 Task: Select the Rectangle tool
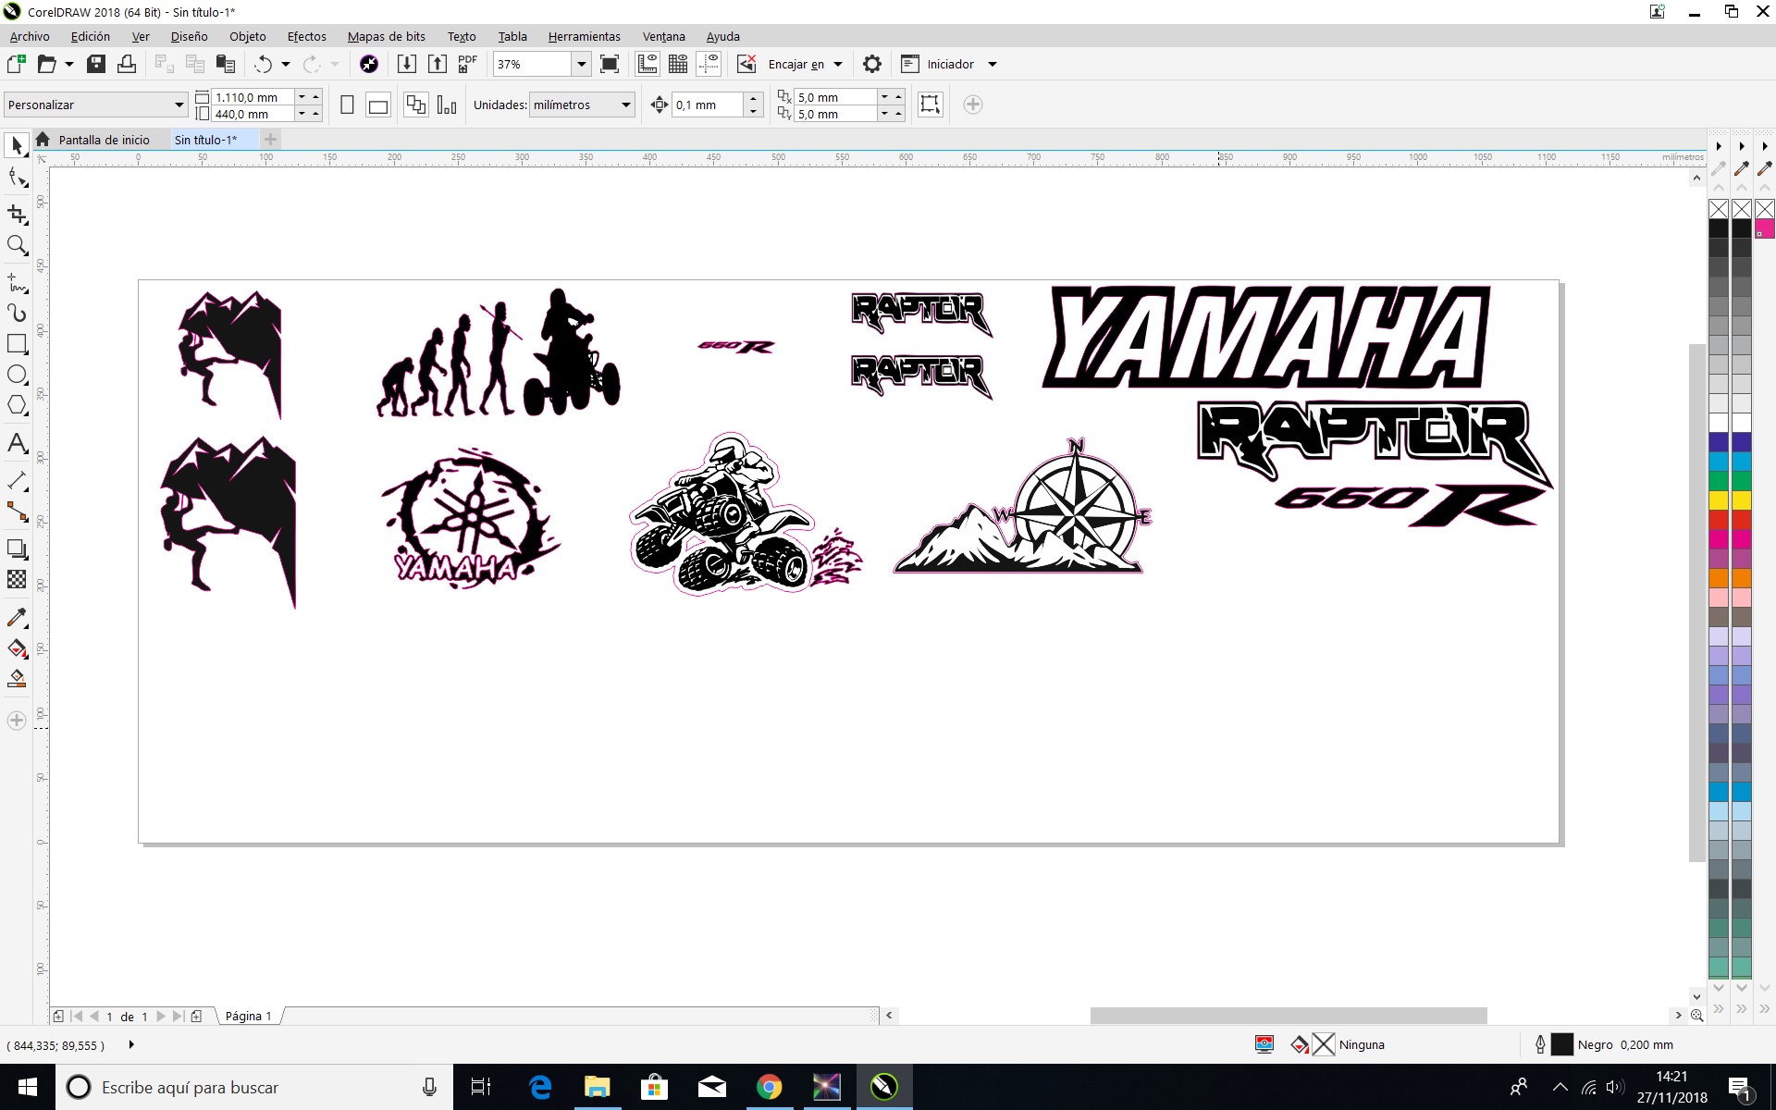[17, 344]
